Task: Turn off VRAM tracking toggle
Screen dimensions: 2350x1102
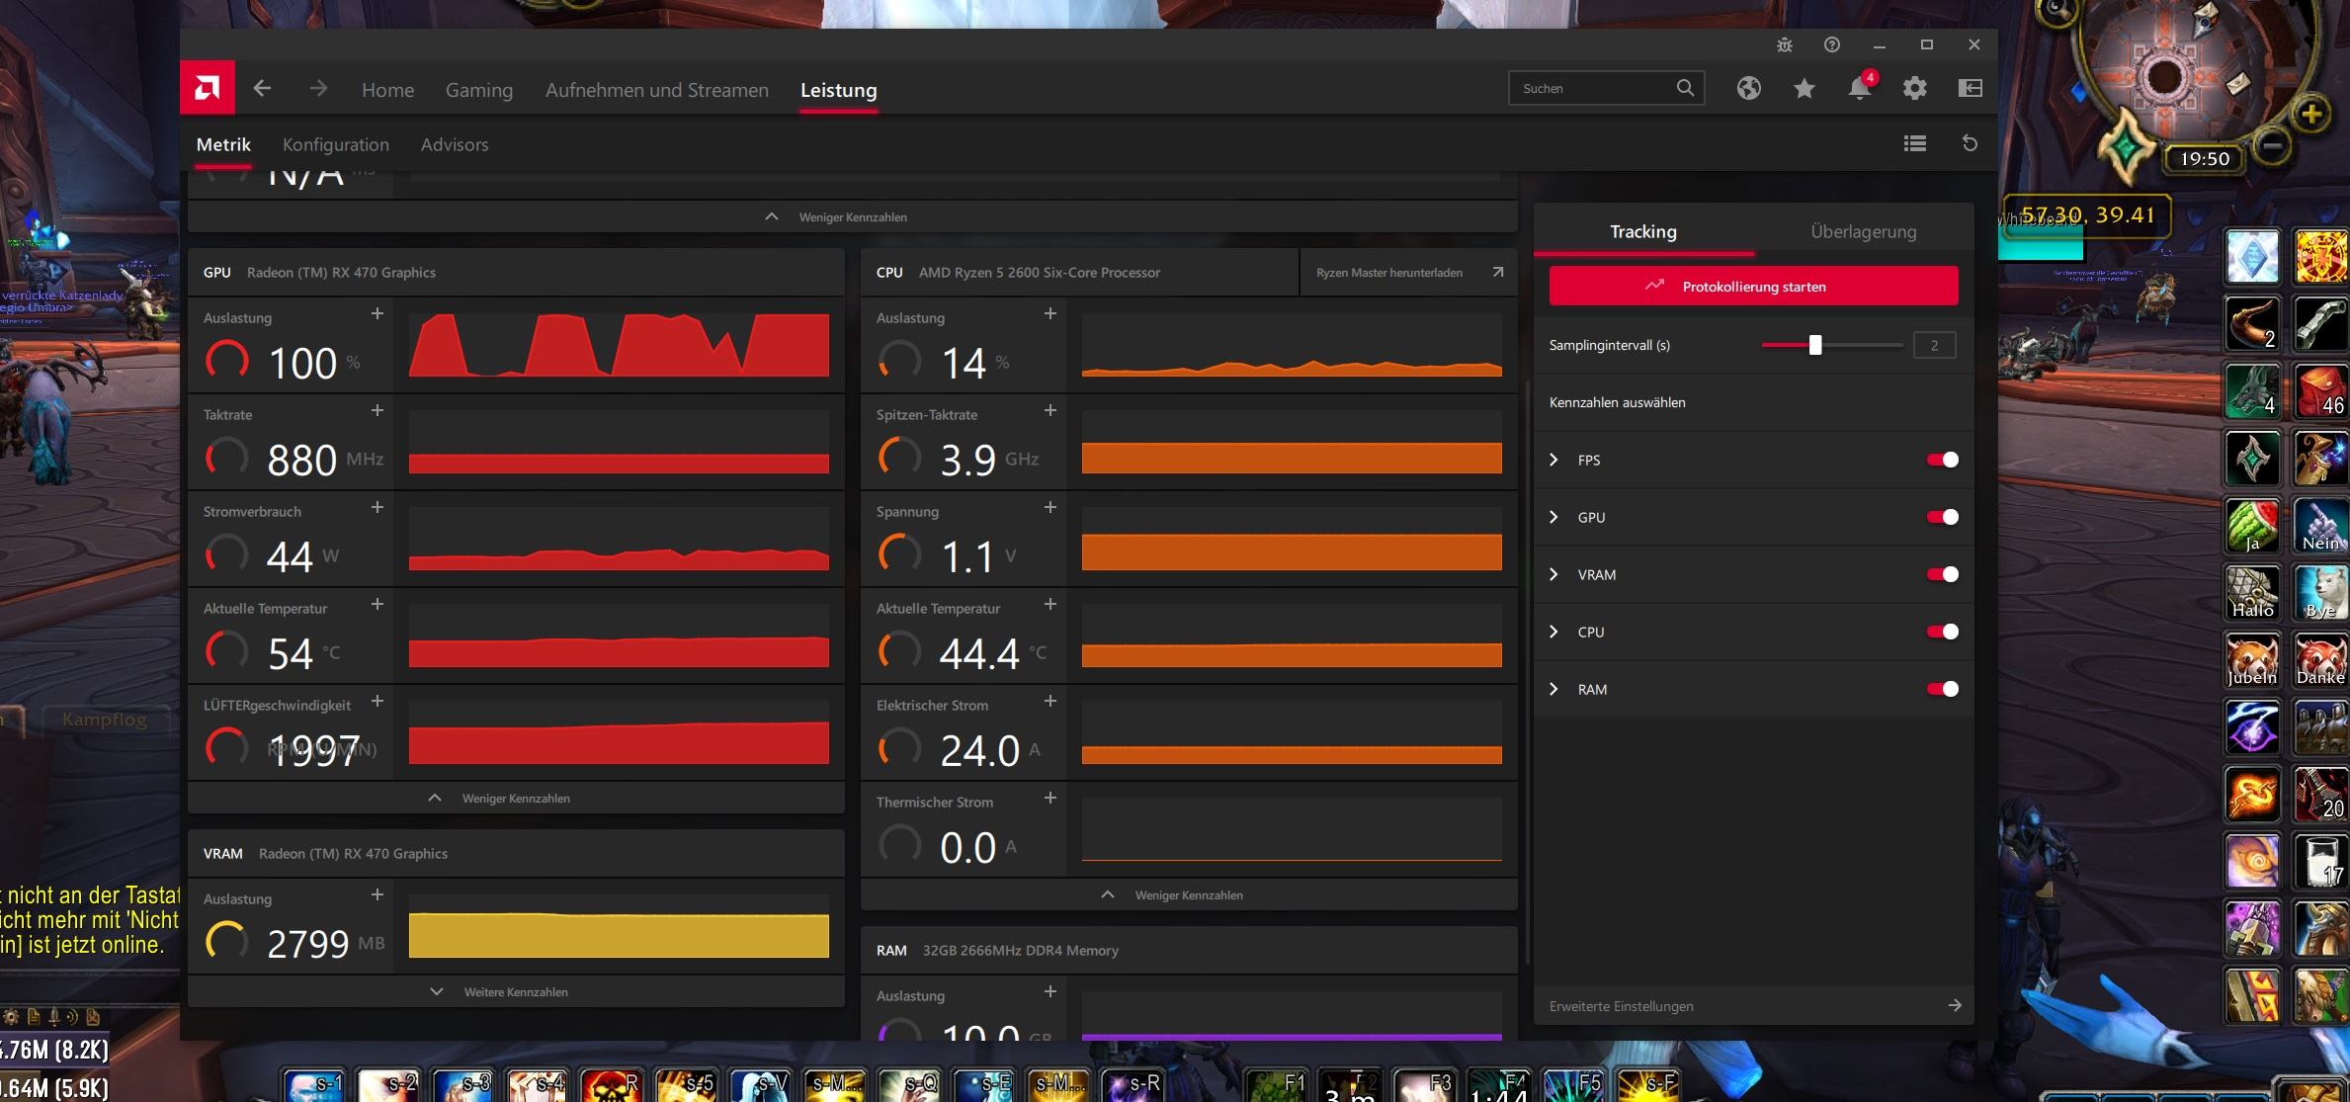Action: pos(1942,574)
